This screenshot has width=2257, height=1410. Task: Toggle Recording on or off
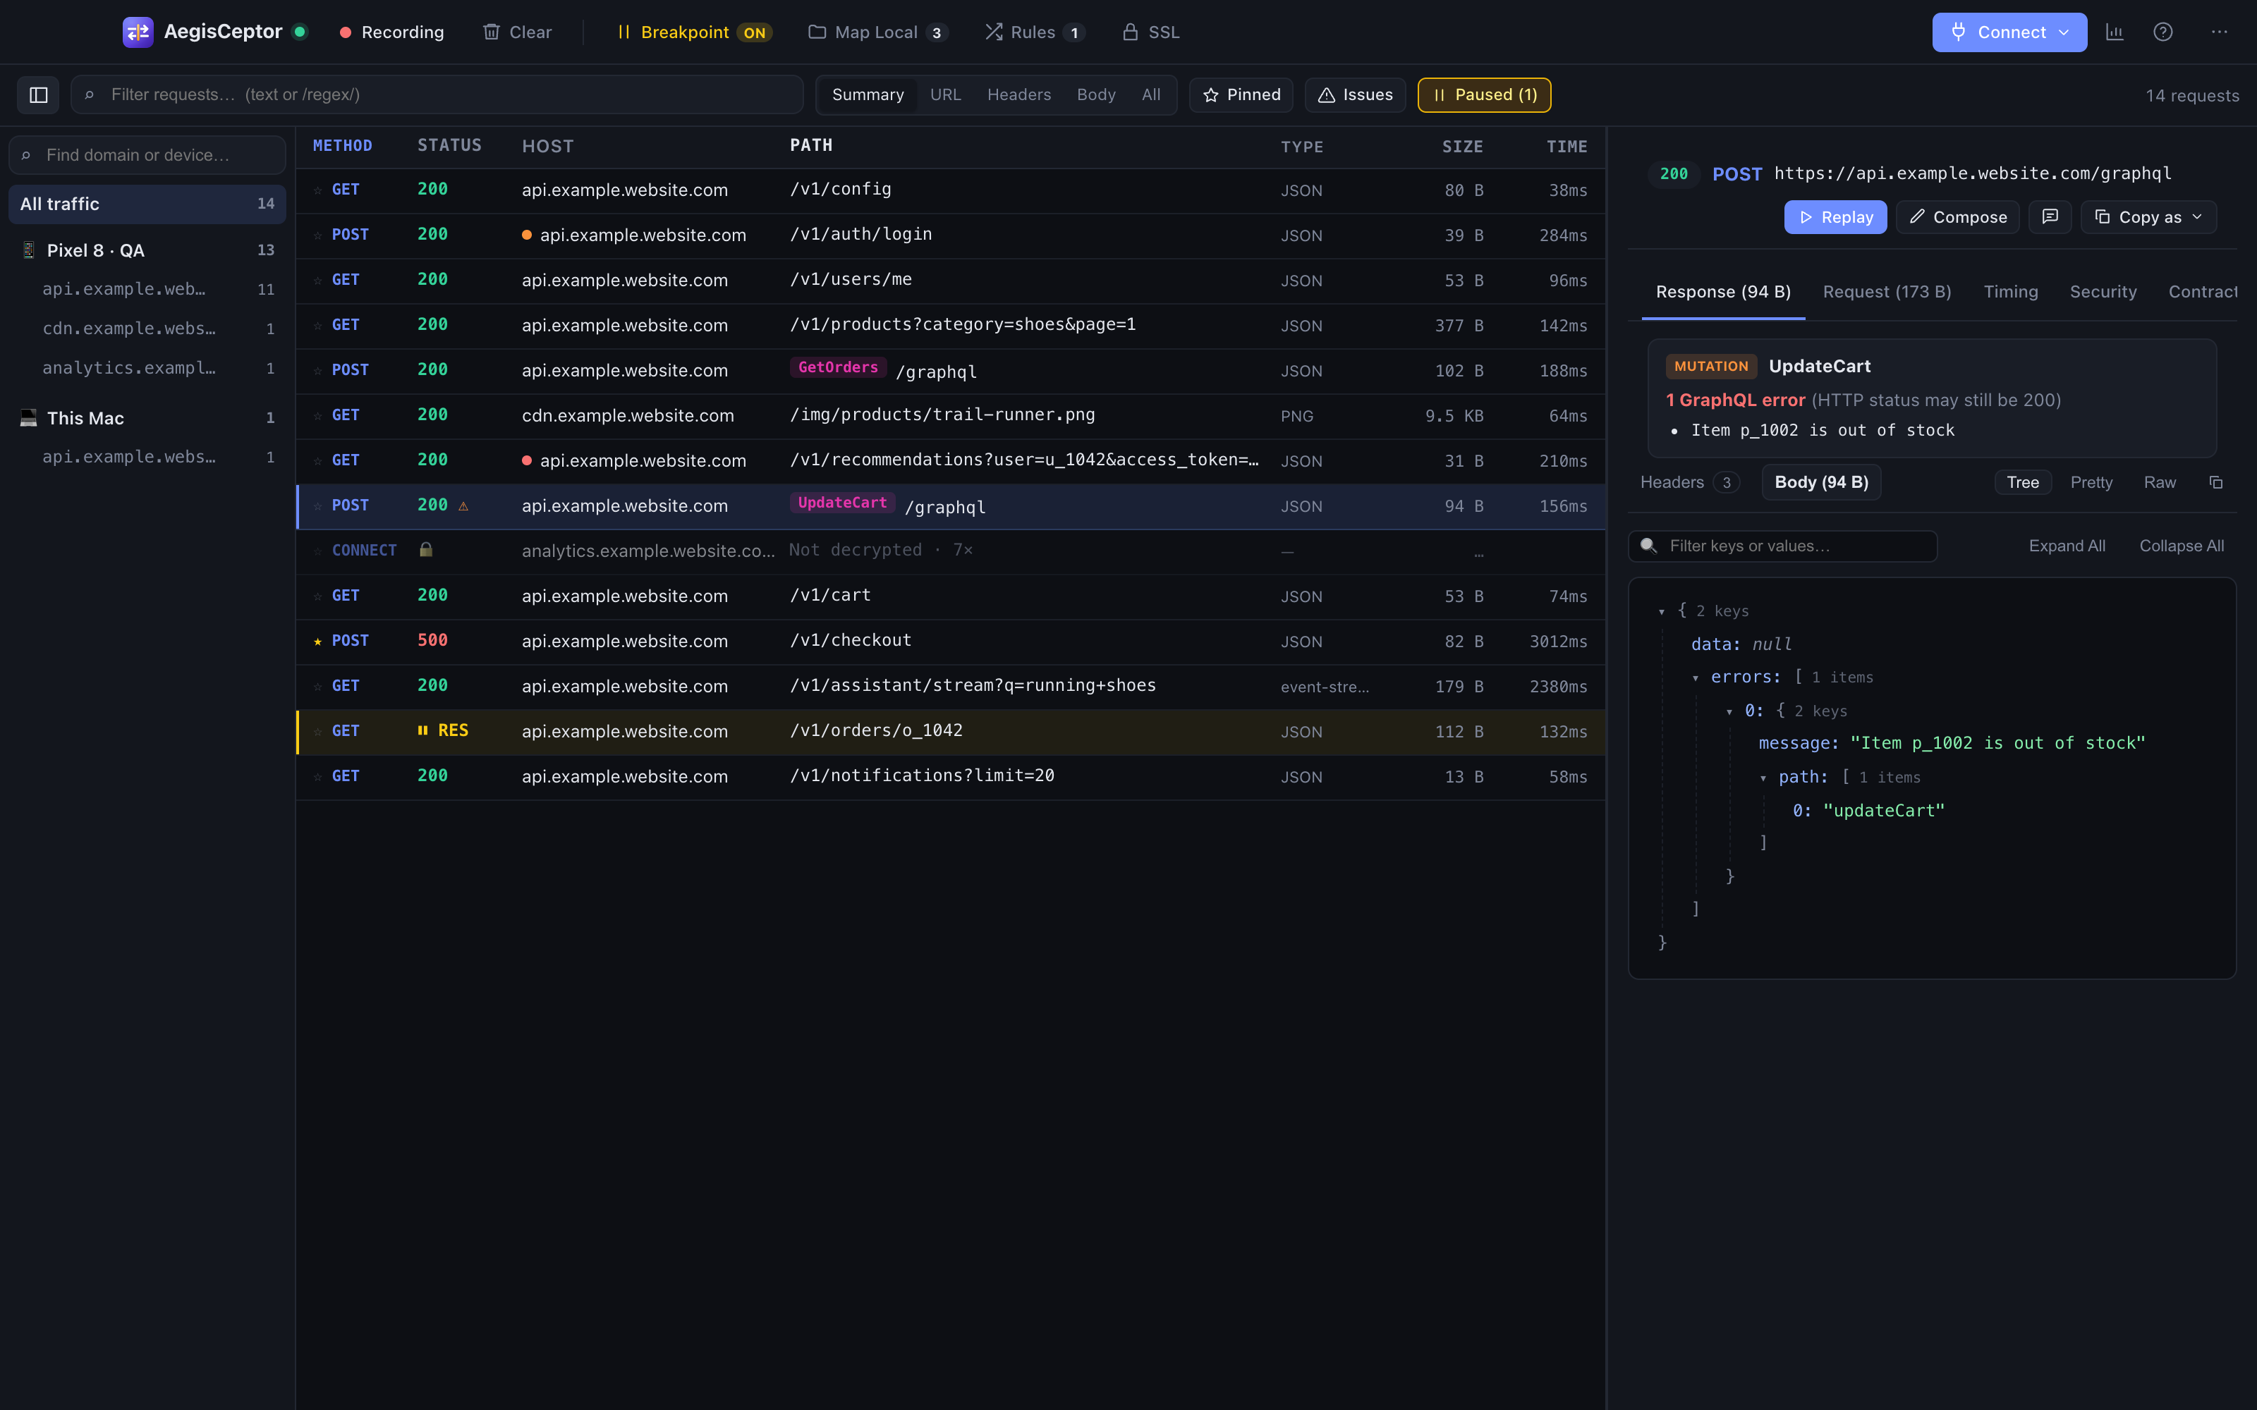click(391, 32)
